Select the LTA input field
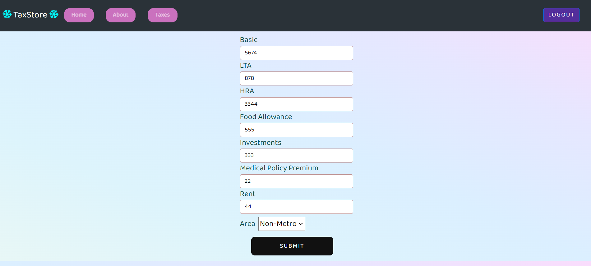The height and width of the screenshot is (266, 591). (296, 78)
